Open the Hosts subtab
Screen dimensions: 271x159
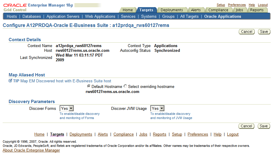(12, 16)
